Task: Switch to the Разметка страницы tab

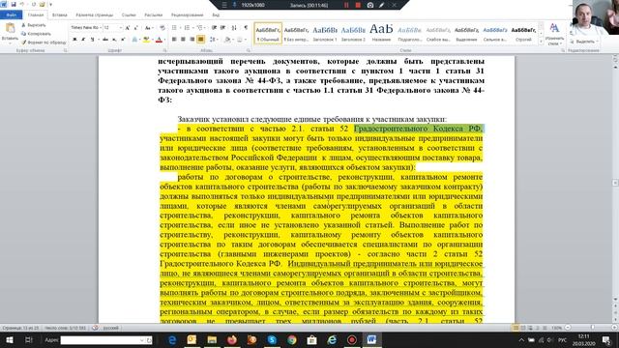Action: (x=95, y=15)
